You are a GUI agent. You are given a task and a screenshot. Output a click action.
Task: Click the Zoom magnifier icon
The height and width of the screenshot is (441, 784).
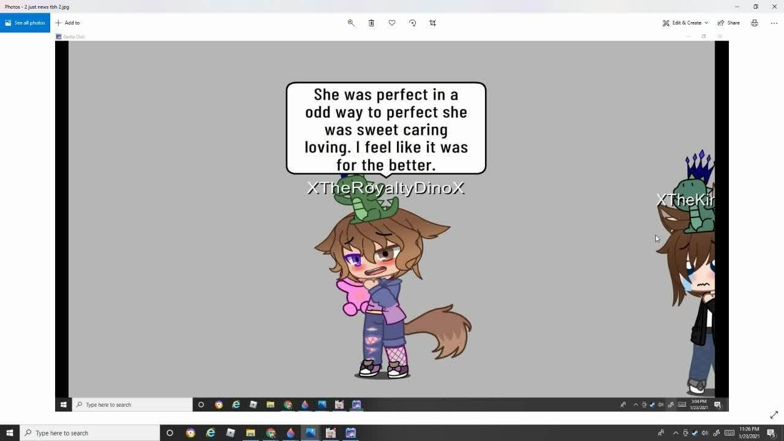pyautogui.click(x=351, y=23)
